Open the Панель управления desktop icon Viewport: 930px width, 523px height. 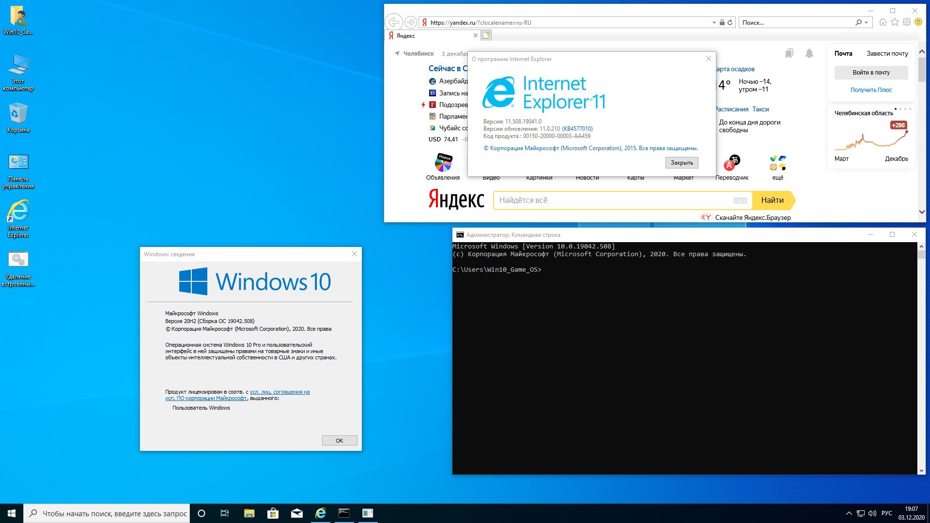[x=18, y=171]
